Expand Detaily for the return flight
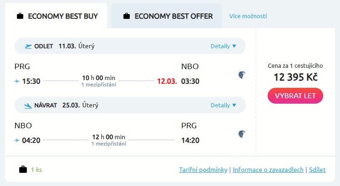 click(223, 105)
